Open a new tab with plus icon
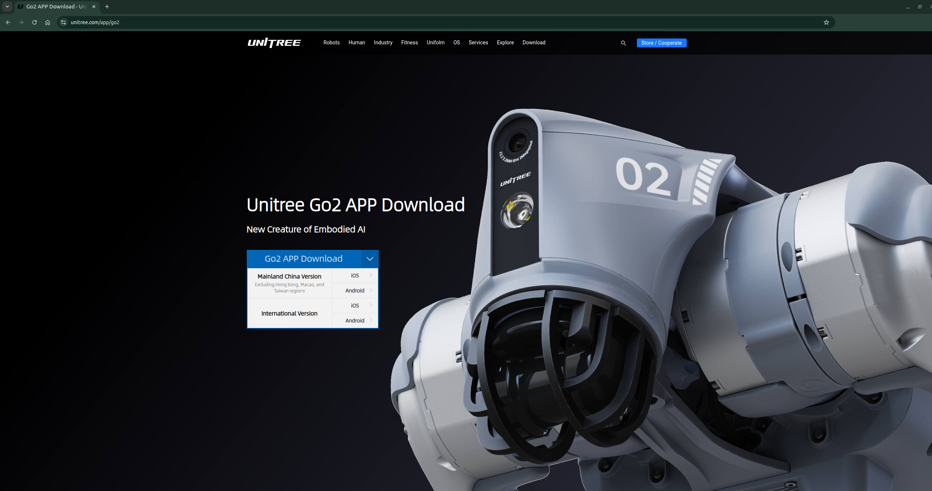Viewport: 932px width, 491px height. pyautogui.click(x=107, y=7)
